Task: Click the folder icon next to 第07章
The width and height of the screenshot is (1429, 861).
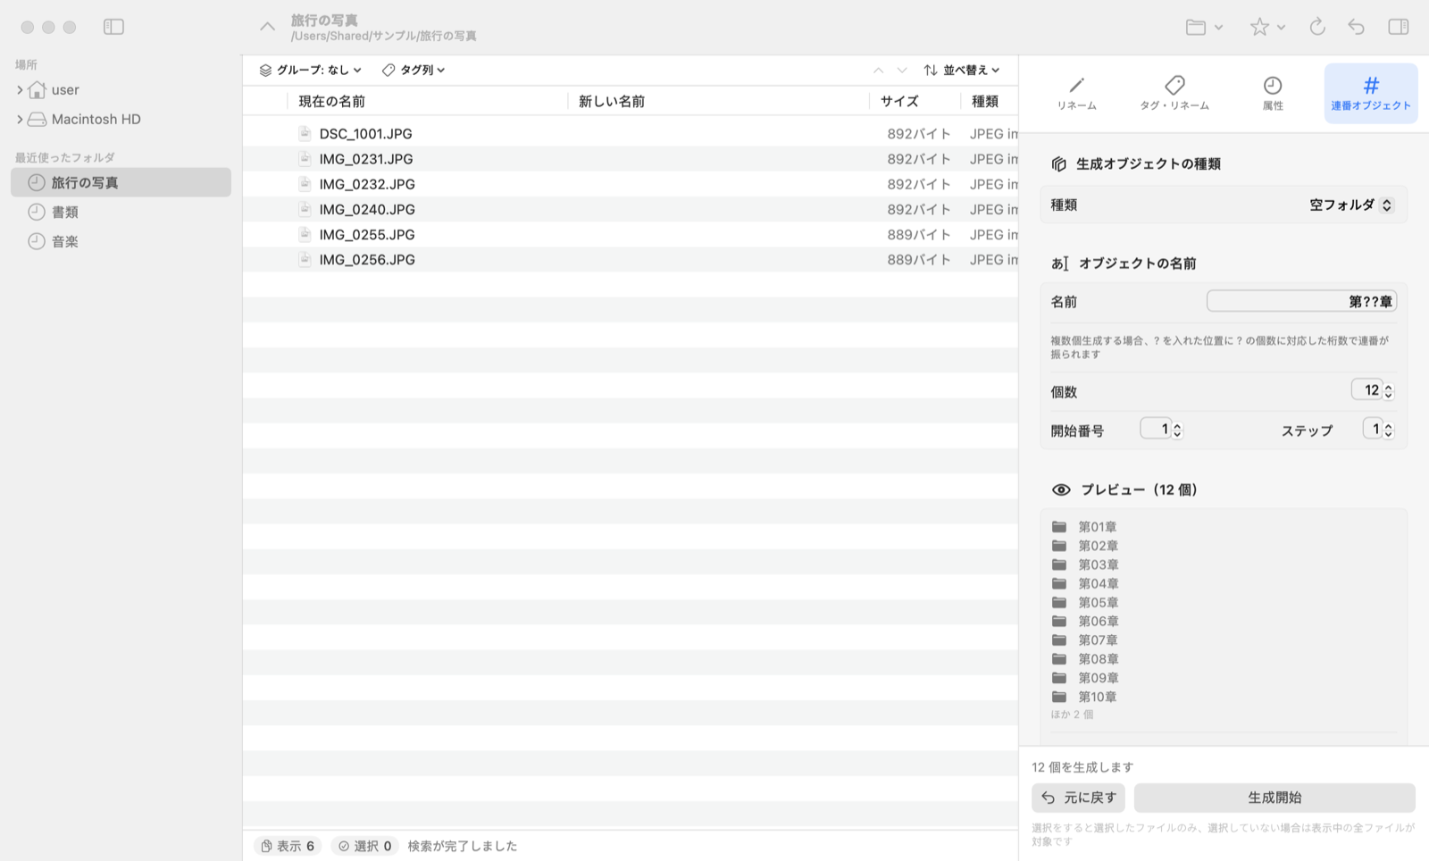Action: tap(1059, 639)
